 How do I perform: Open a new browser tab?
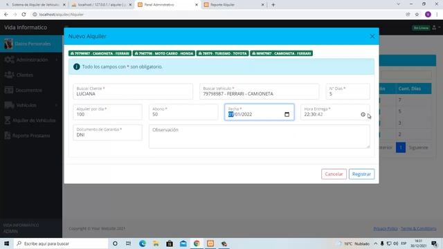(273, 5)
